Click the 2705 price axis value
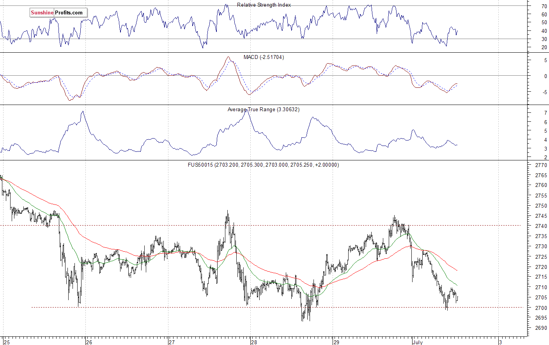 541,298
